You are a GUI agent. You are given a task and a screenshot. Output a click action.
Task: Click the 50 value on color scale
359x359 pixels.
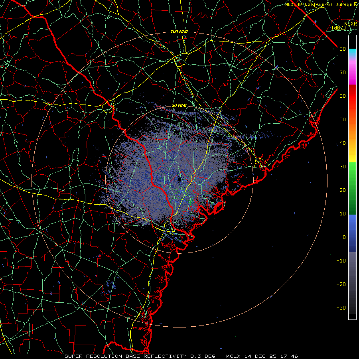click(343, 120)
